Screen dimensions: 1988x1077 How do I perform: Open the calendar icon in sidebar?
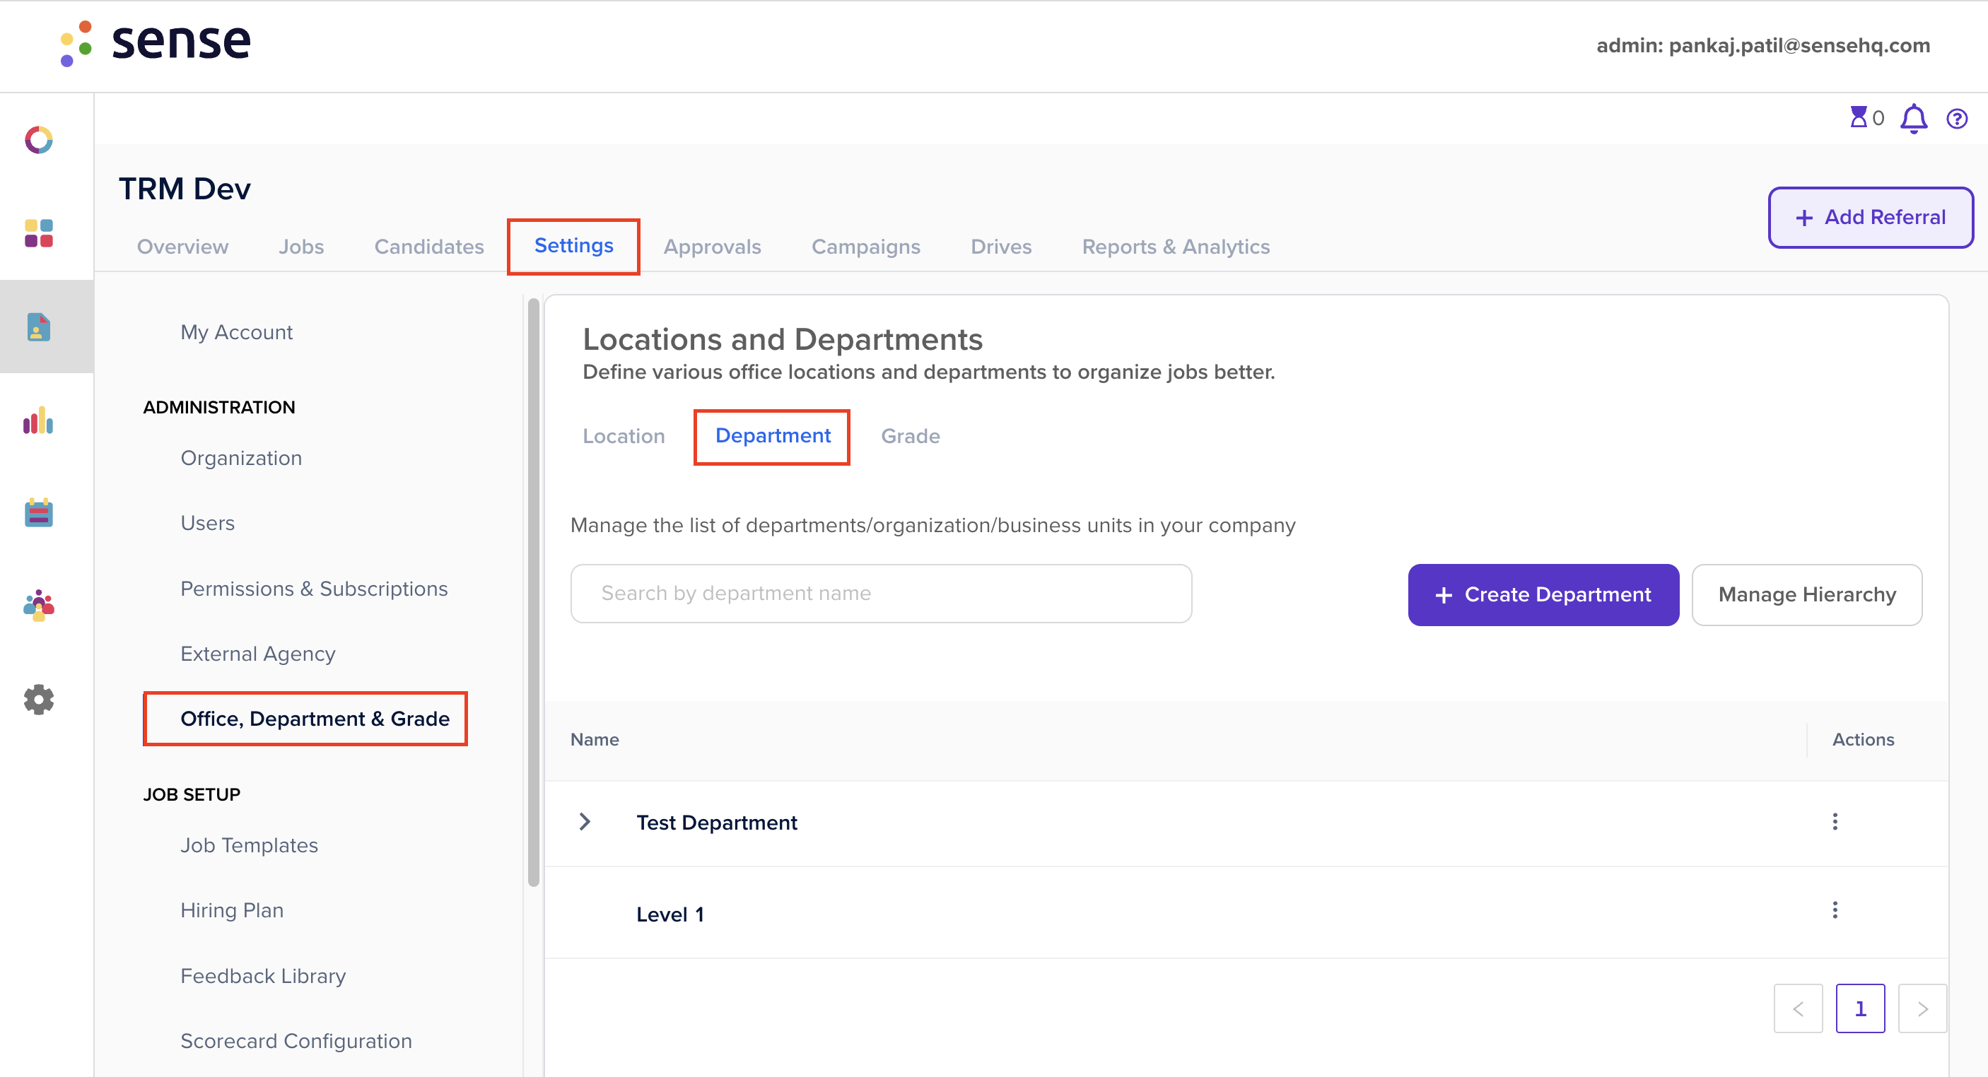click(39, 513)
